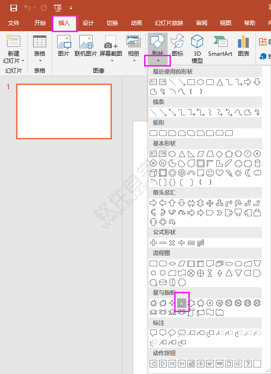Switch to the Design tab
This screenshot has width=271, height=374.
coord(88,23)
